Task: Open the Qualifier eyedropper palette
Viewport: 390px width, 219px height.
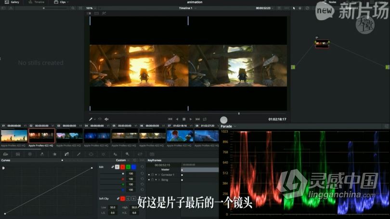Action: click(x=78, y=154)
